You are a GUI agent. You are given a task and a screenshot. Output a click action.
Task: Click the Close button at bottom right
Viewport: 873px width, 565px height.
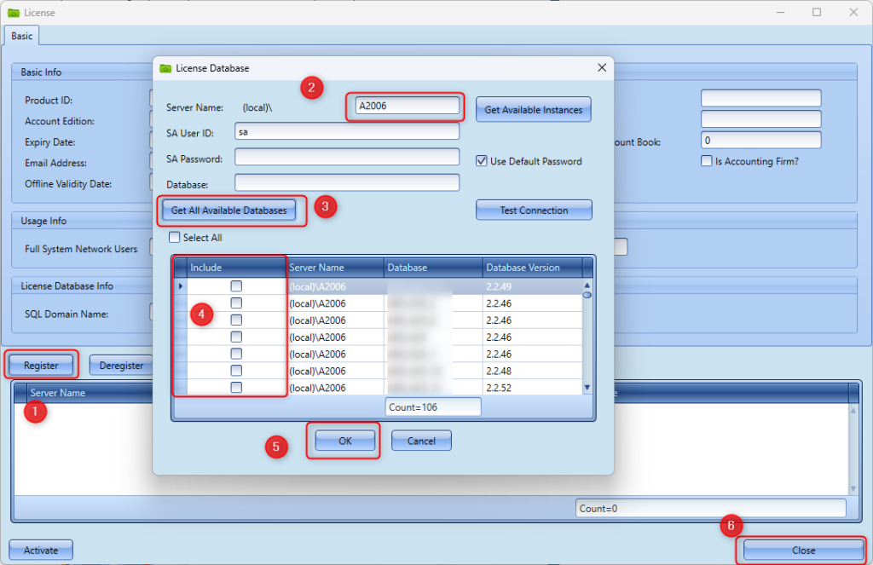coord(803,551)
